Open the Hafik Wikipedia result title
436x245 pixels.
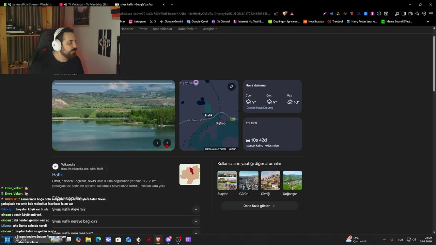pos(58,175)
